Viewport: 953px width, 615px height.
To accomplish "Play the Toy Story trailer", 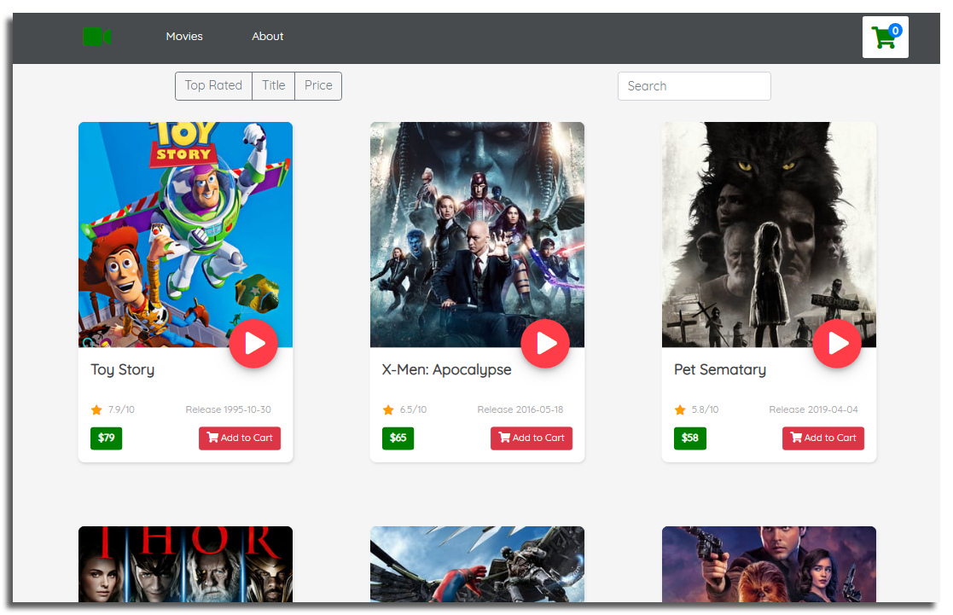I will coord(253,344).
